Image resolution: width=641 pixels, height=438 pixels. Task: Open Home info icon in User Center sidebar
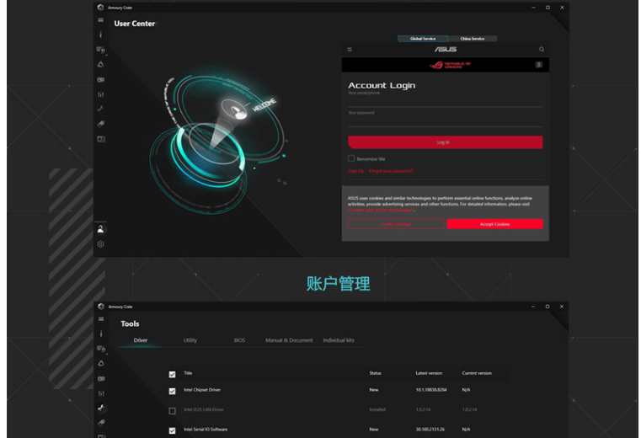(x=100, y=35)
